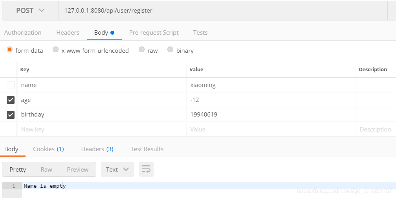Viewport: 396px width, 198px height.
Task: Change the value 'xiaoming'
Action: pyautogui.click(x=271, y=85)
